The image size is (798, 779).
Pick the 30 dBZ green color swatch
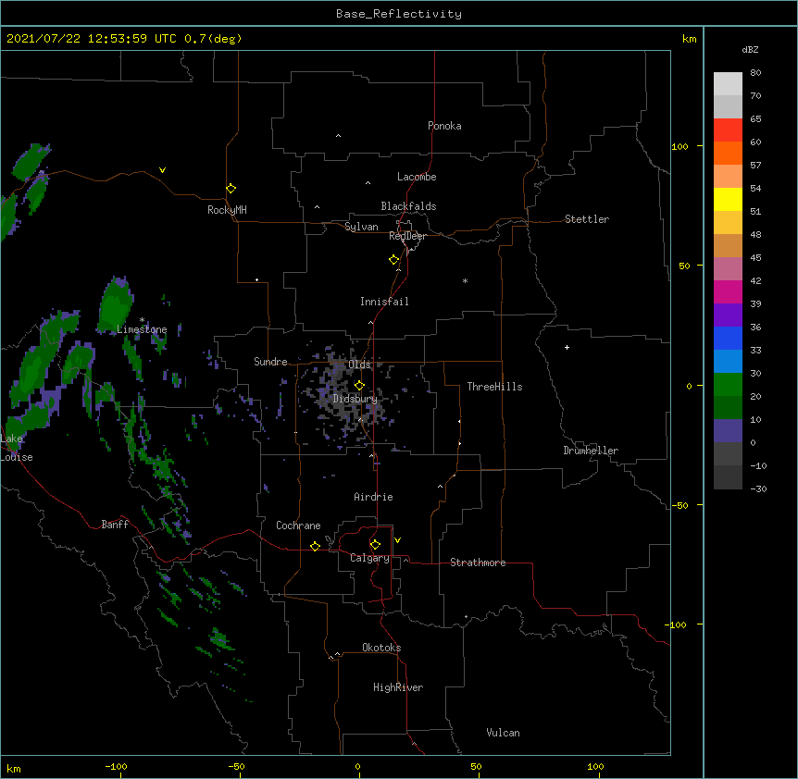click(x=728, y=385)
